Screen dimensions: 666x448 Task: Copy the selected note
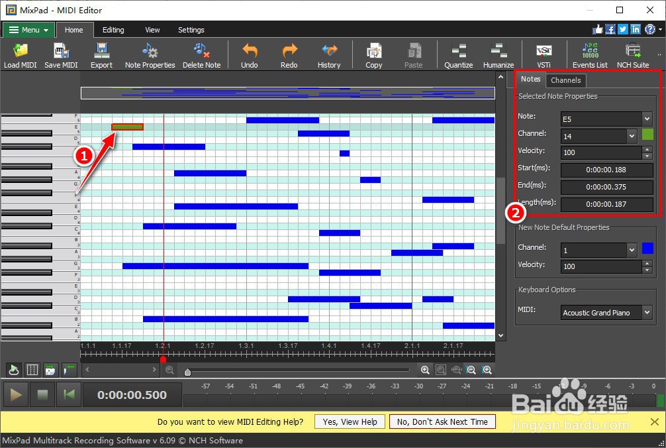(x=374, y=56)
